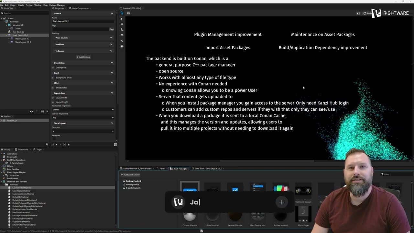Click the plus icon in the Jal overlay

pyautogui.click(x=282, y=202)
